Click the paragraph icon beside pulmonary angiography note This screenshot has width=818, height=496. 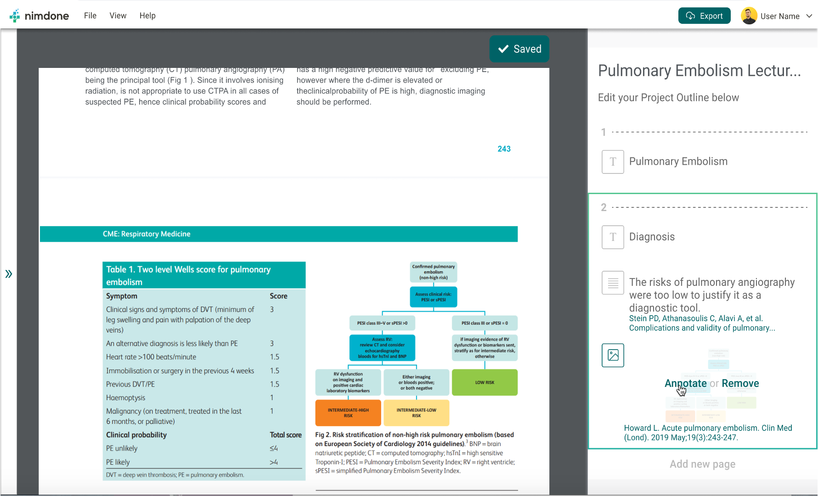coord(613,283)
